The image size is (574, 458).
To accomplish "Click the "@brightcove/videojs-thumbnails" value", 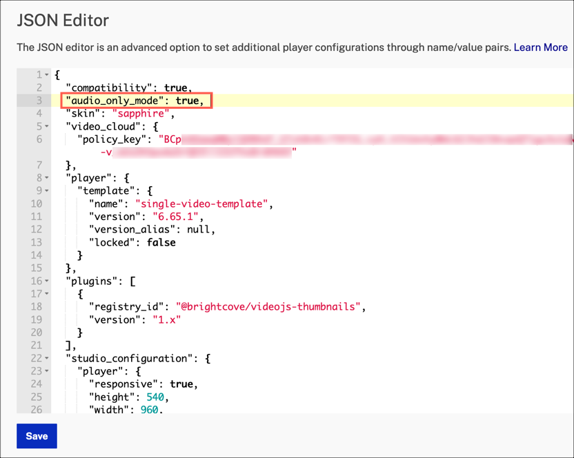I will (x=268, y=307).
